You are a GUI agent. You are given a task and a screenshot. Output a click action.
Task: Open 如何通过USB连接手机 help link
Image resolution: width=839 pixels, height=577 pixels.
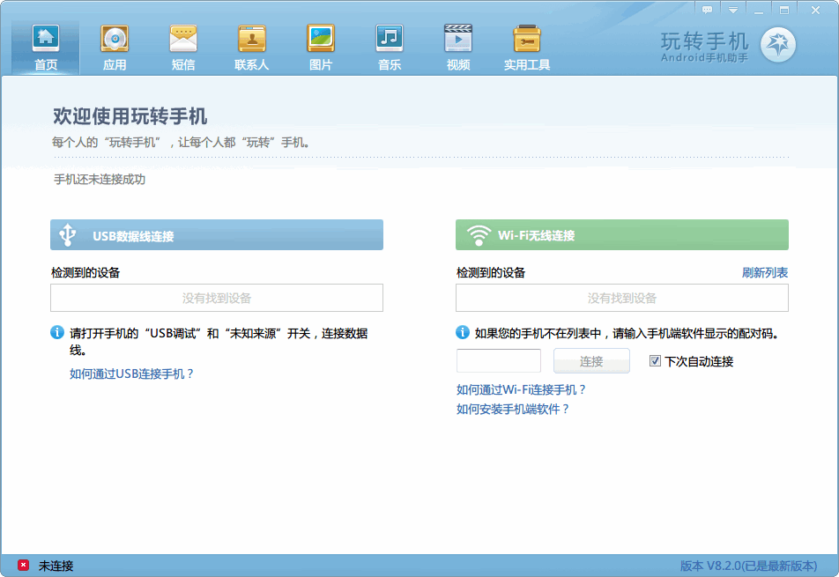click(131, 374)
